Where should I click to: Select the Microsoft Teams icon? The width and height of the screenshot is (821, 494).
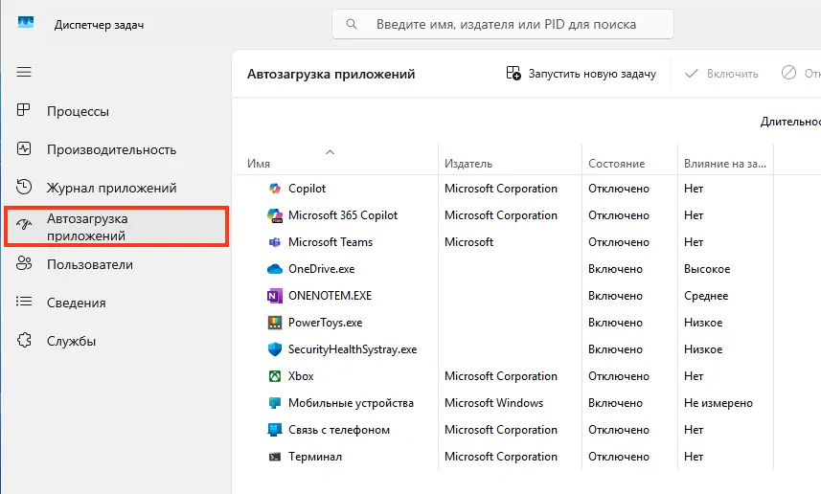(x=274, y=242)
